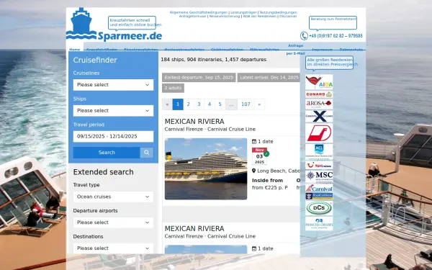
Task: Click the previous page « arrow
Action: 167,104
